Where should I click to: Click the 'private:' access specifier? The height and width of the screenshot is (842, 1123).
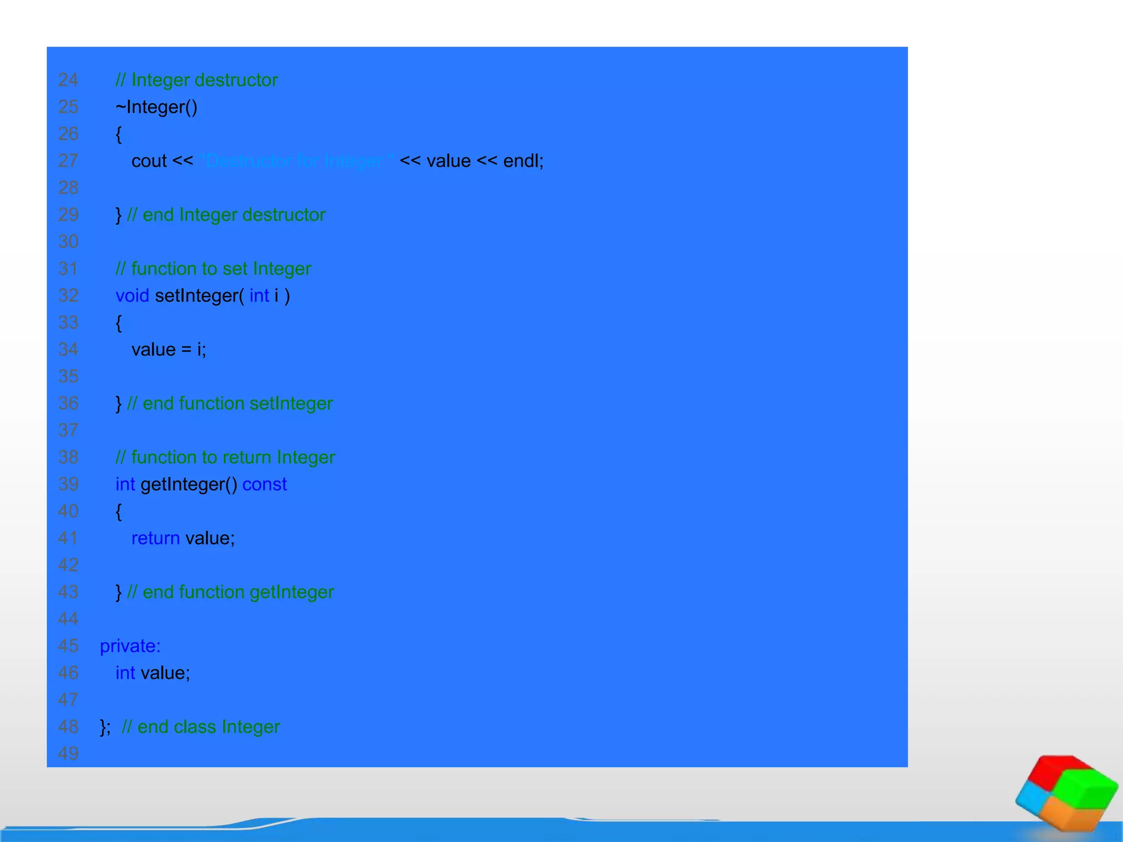tap(130, 646)
